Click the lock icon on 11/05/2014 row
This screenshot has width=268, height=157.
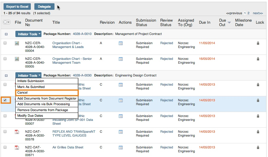click(258, 43)
